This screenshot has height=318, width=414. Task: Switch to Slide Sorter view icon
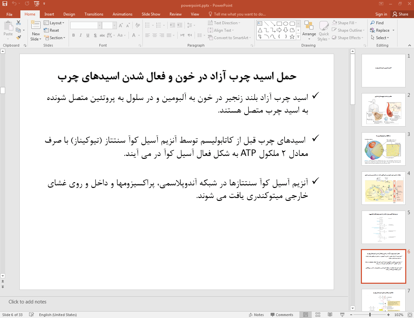coord(318,315)
